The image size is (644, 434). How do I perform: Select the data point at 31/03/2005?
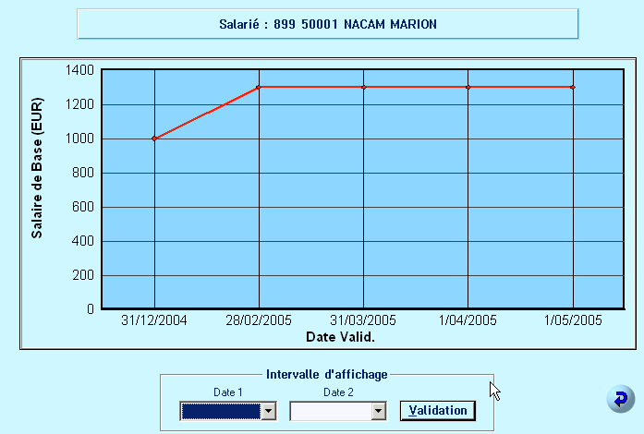pyautogui.click(x=363, y=87)
